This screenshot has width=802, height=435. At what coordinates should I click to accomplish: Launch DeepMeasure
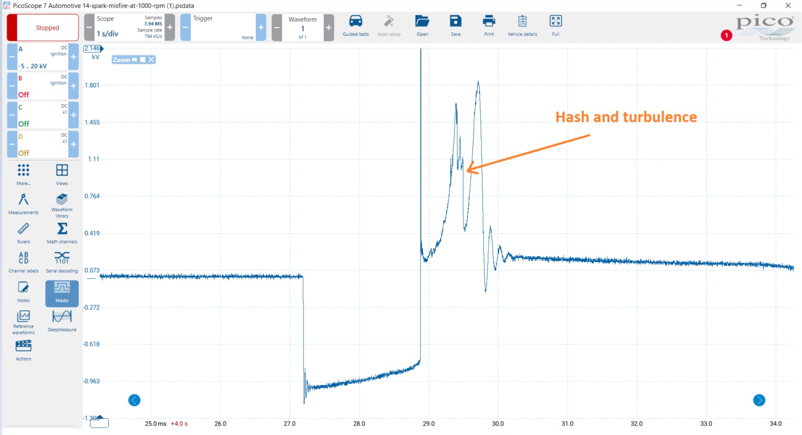click(61, 320)
